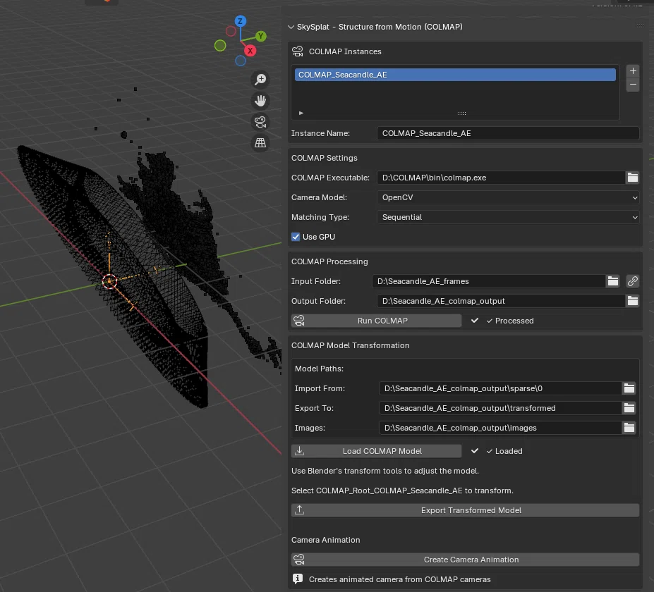
Task: Add a new COLMAP instance with plus
Action: point(633,70)
